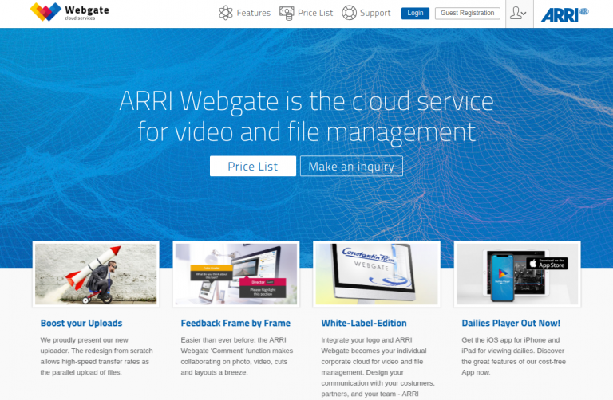
Task: Click the App Store download badge
Action: tap(547, 263)
